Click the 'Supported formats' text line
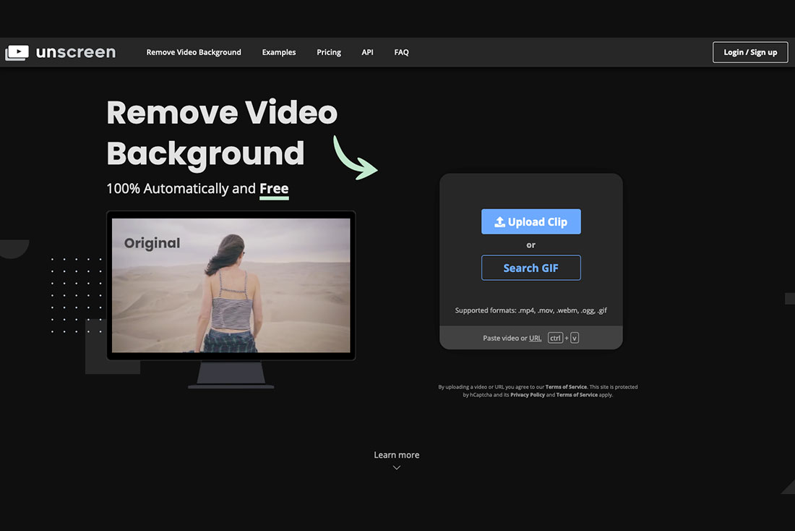 click(x=531, y=310)
